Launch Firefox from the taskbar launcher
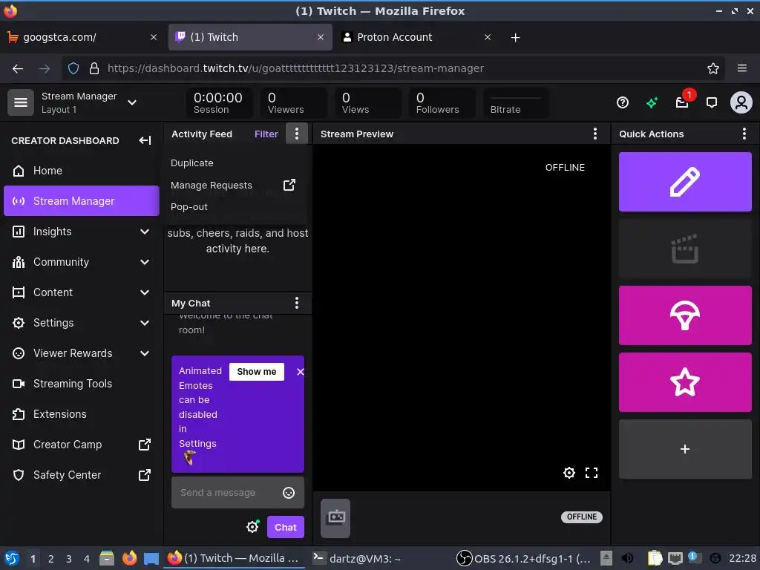760x570 pixels. [129, 558]
